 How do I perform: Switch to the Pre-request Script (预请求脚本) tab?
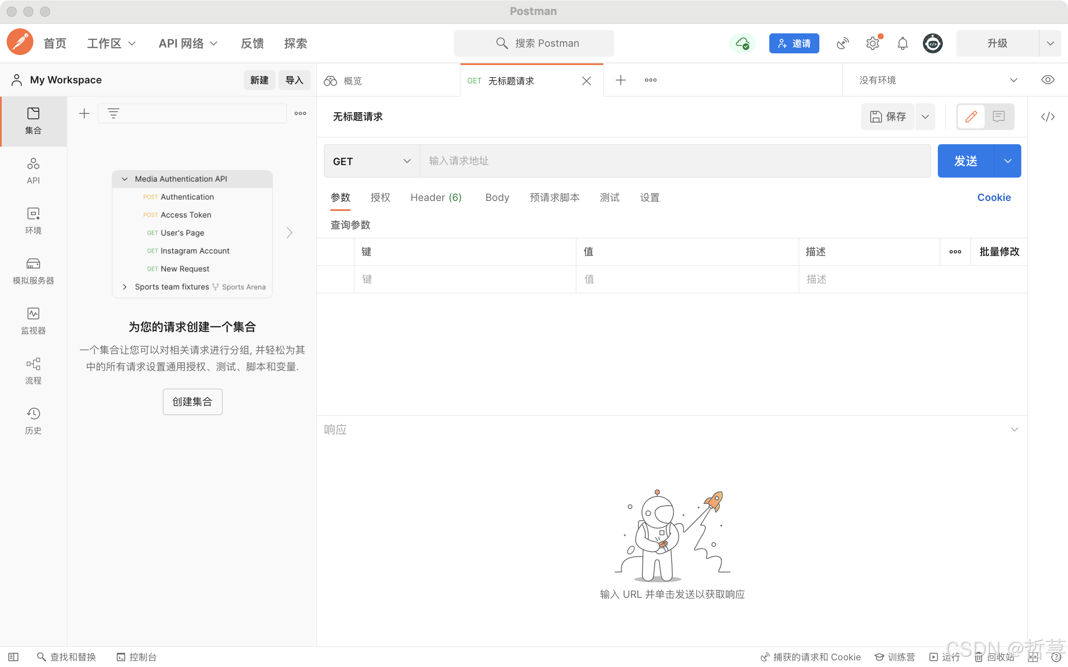[x=554, y=197]
